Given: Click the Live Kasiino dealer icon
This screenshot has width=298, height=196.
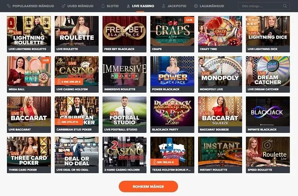Looking at the screenshot, I should pyautogui.click(x=128, y=6).
